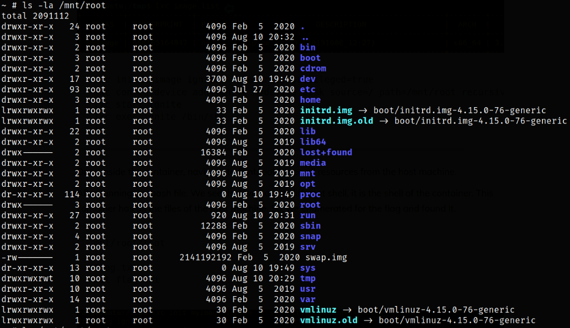Viewport: 570px width, 328px height.
Task: Click the timestamp '20:29'
Action: point(281,279)
